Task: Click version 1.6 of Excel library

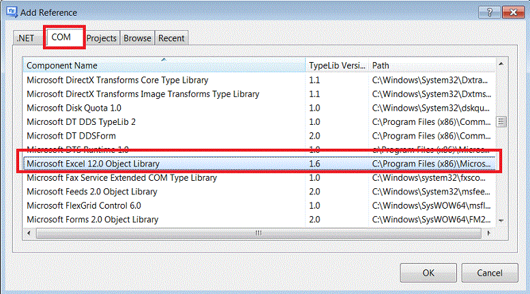Action: click(x=314, y=164)
